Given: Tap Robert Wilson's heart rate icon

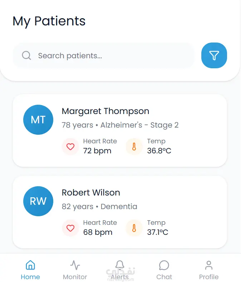Looking at the screenshot, I should pos(70,228).
